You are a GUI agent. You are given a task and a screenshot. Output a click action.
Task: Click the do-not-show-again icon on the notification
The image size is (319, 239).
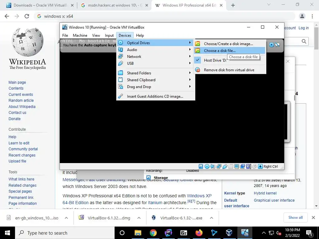pyautogui.click(x=278, y=45)
